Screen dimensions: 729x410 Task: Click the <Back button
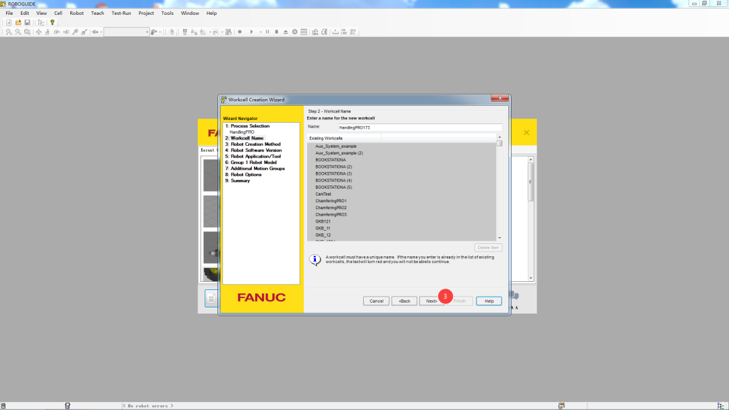[404, 301]
